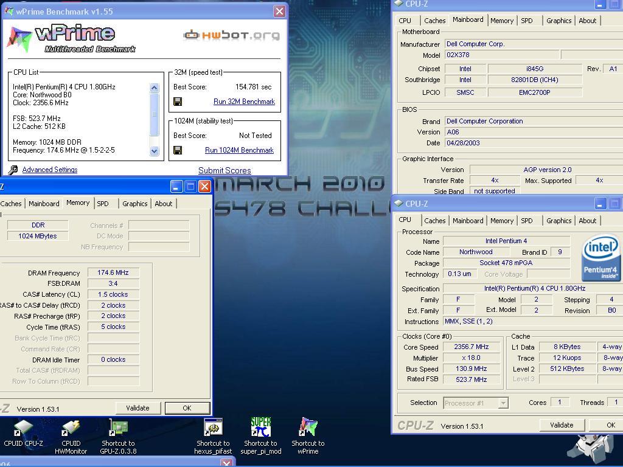
Task: Click the motherboard Model 02X378 field
Action: pos(501,55)
